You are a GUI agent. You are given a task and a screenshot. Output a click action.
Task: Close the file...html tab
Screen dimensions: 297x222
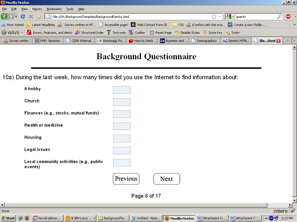pos(278,41)
